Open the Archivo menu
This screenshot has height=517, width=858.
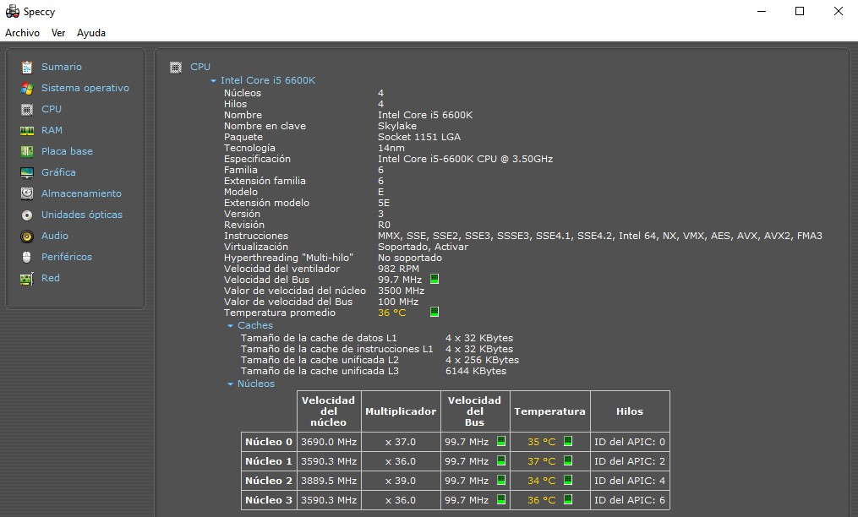coord(22,33)
